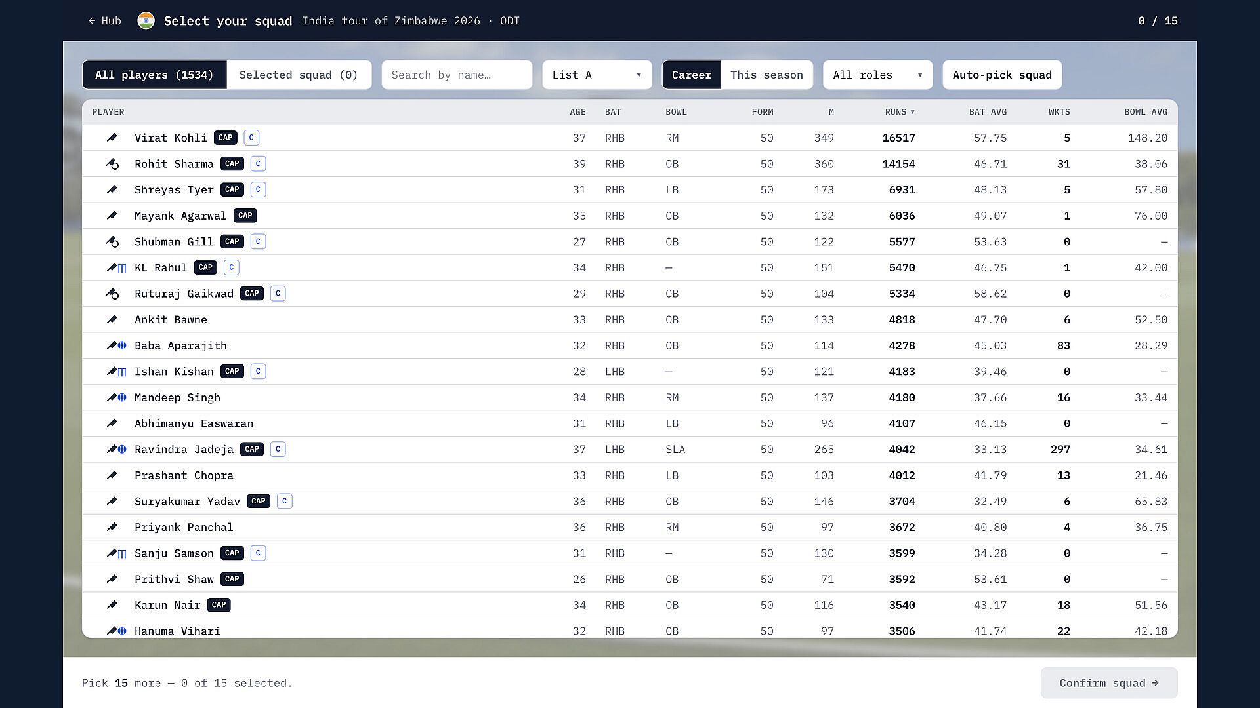Open the All players (1534) tab
Screen dimensions: 1260x708
[154, 75]
